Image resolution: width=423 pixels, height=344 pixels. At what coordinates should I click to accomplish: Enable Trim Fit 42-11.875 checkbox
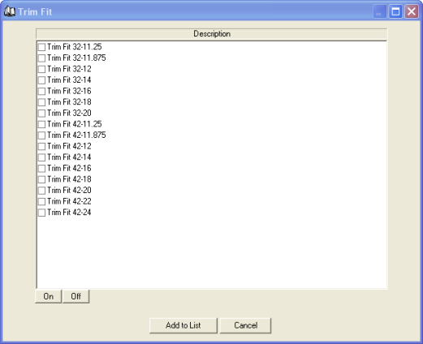tap(41, 135)
